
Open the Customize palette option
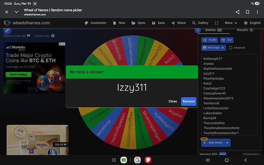[x=95, y=23]
